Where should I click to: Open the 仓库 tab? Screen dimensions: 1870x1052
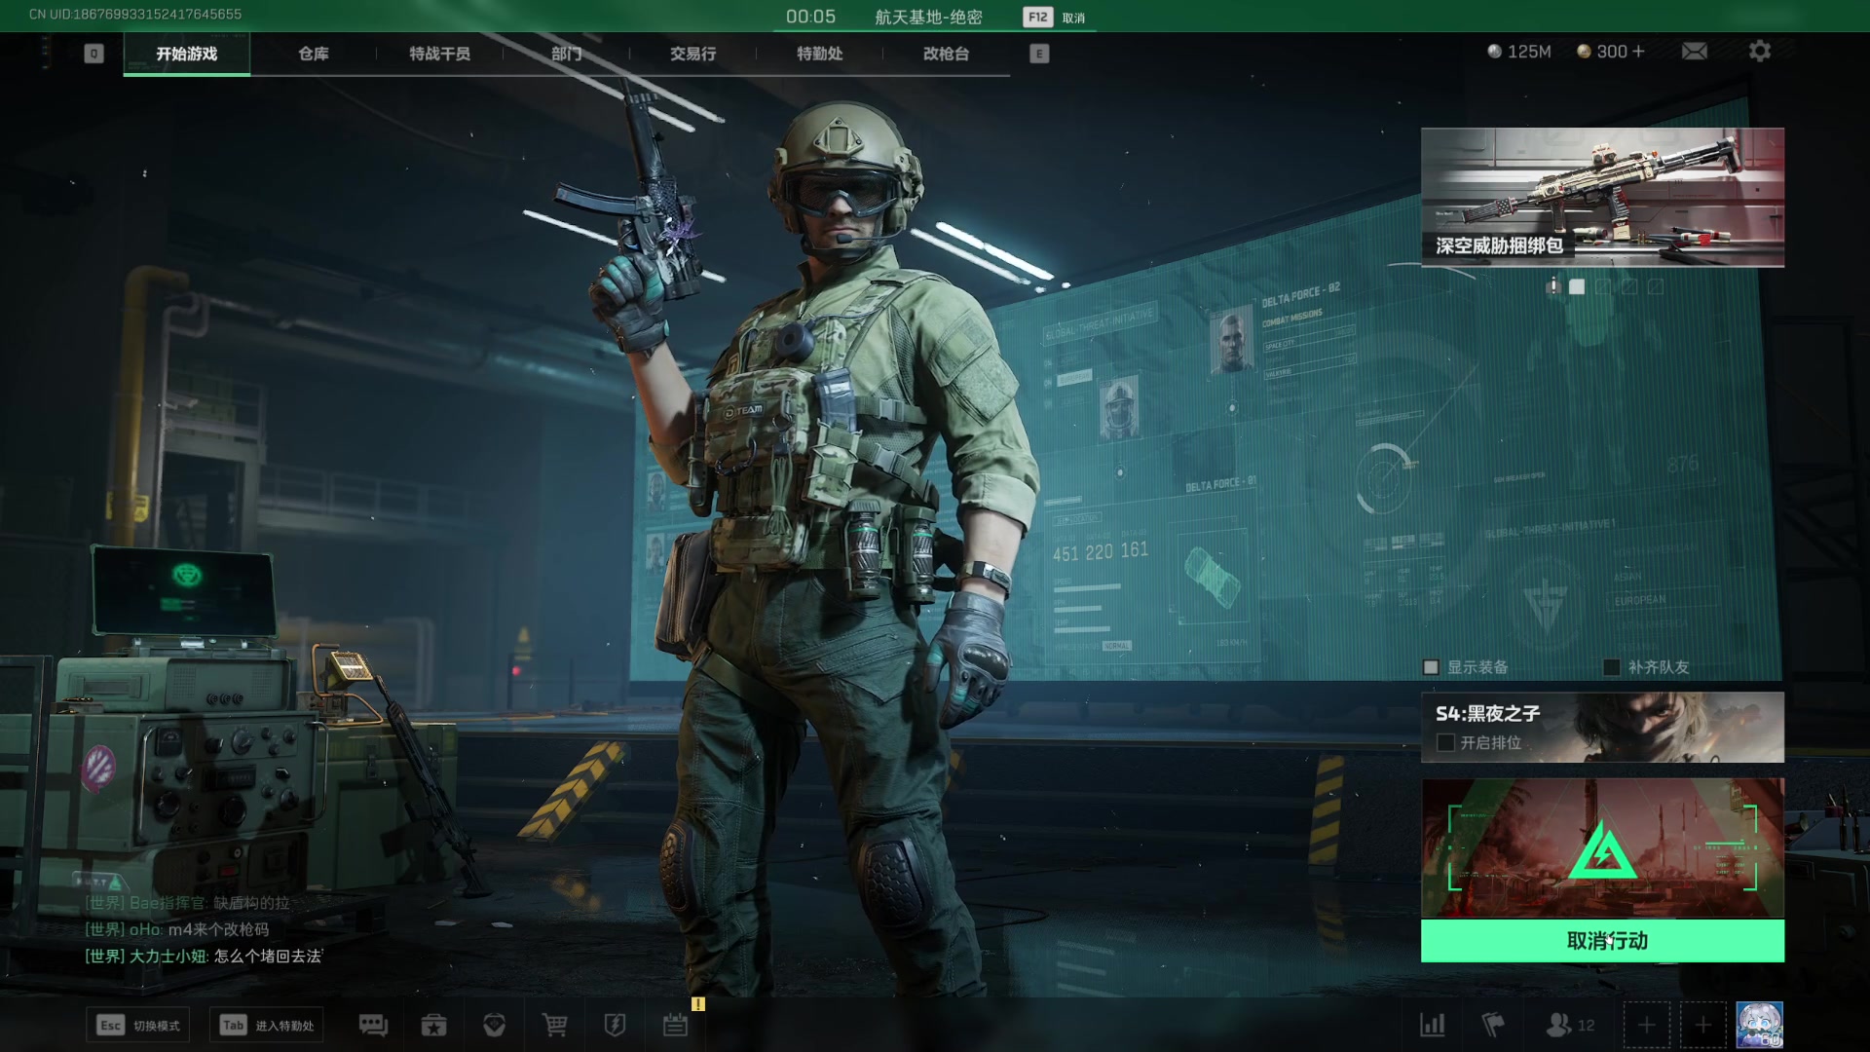tap(314, 54)
